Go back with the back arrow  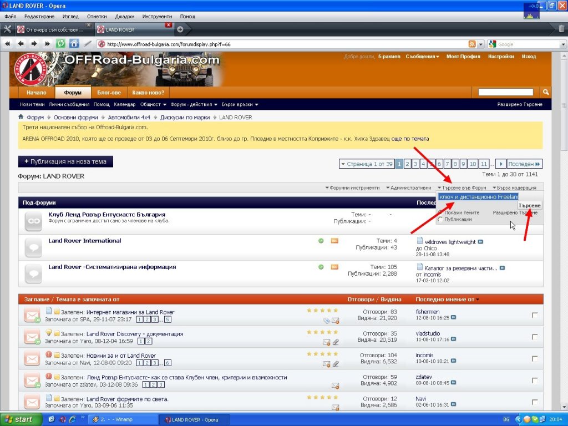click(21, 44)
